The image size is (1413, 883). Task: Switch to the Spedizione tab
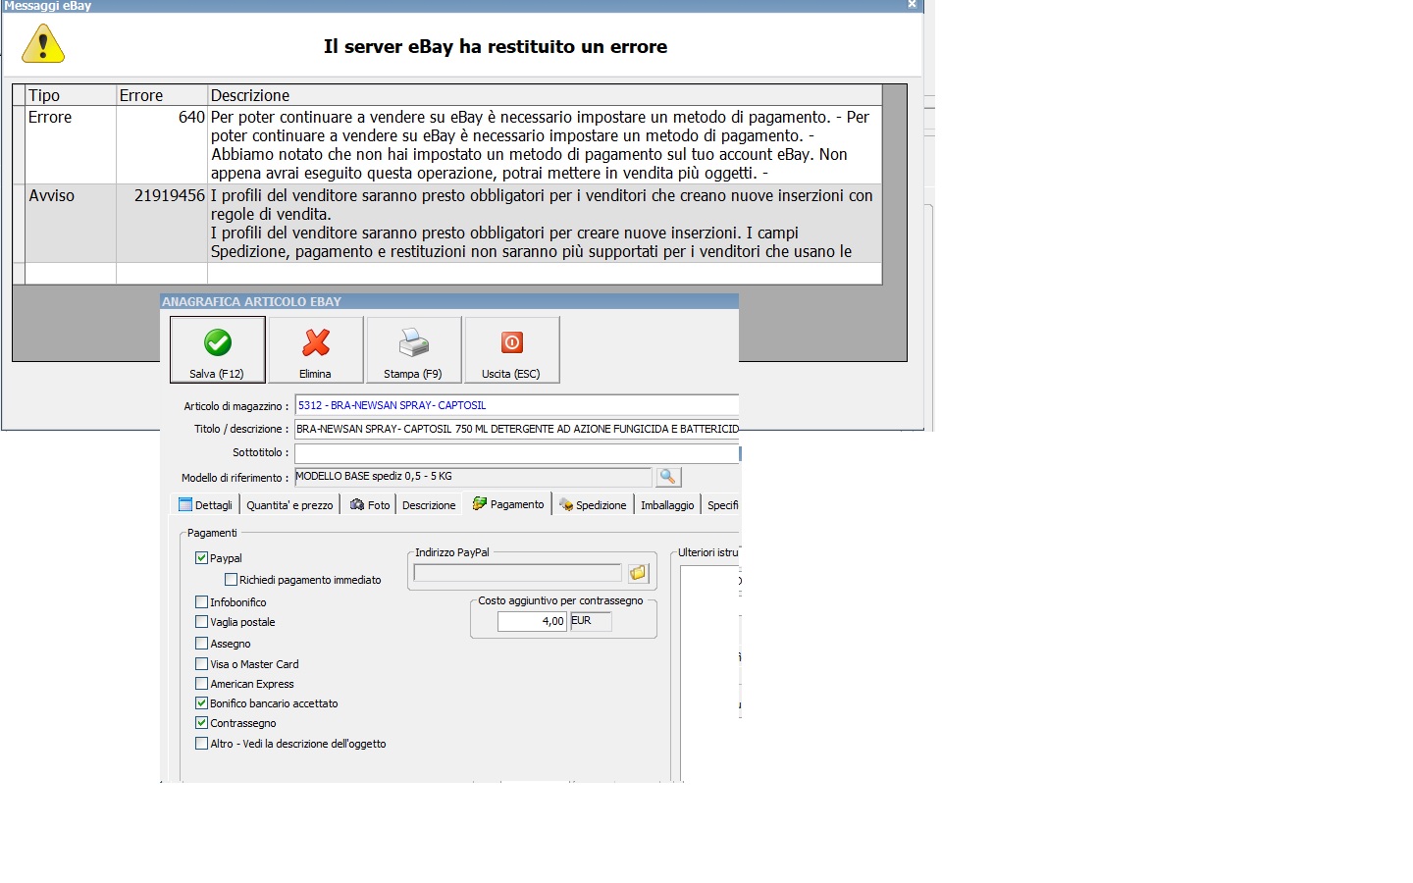(593, 504)
